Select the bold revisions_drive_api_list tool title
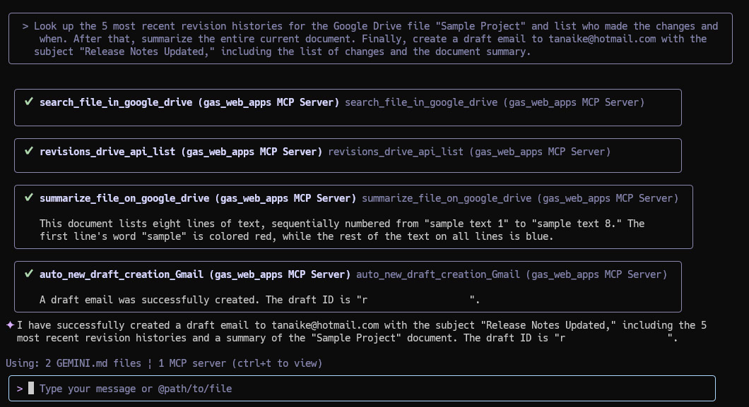 point(181,152)
